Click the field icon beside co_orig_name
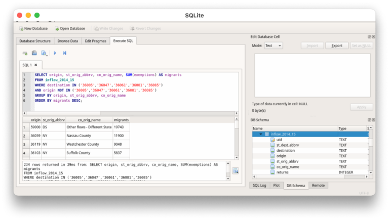 tap(273, 167)
